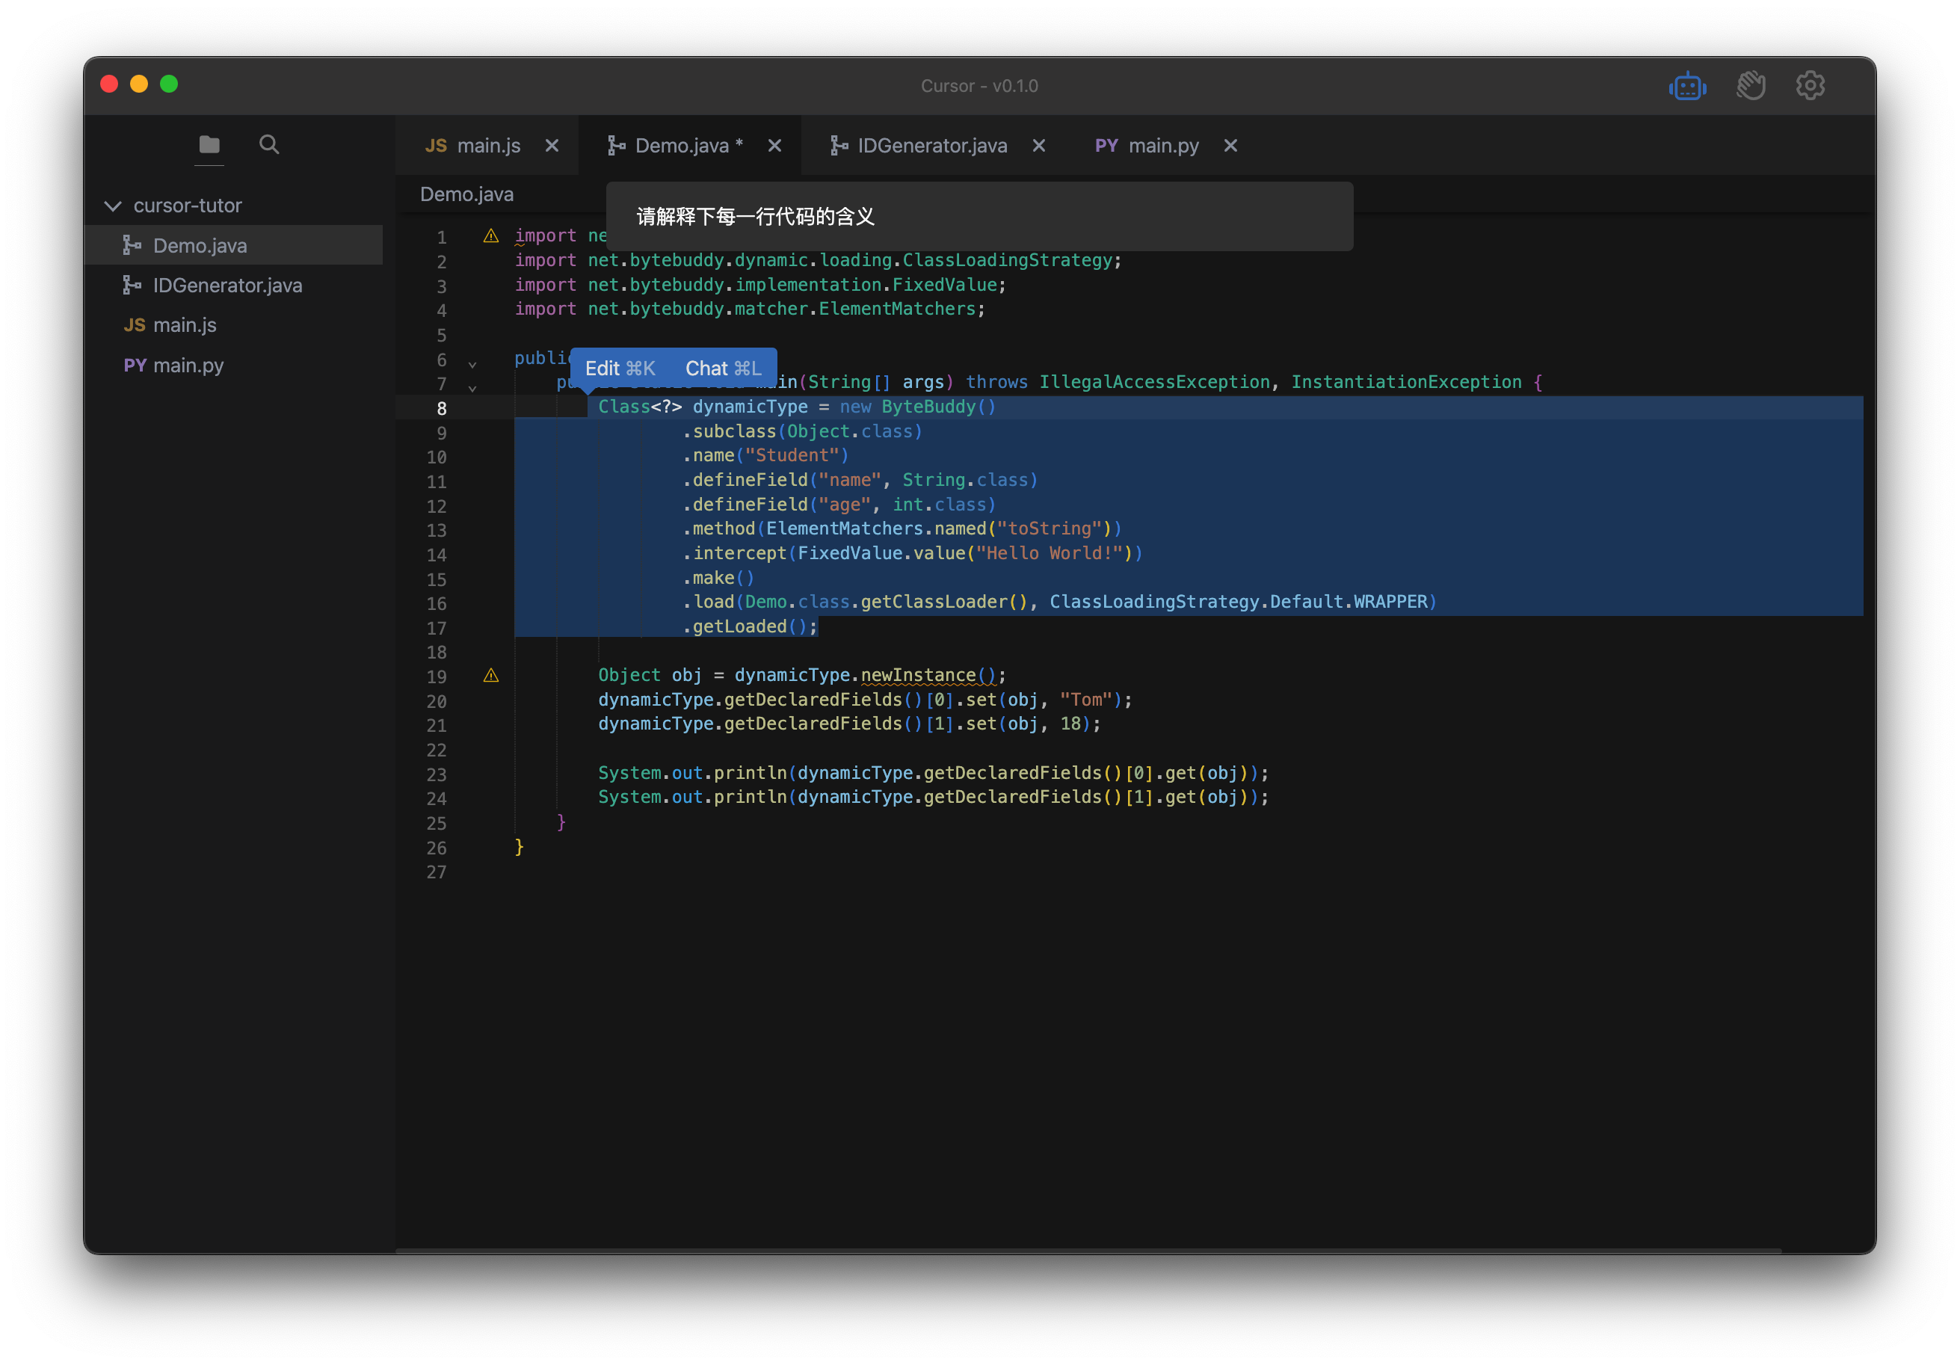1960x1365 pixels.
Task: Click the Chat ⌘L button
Action: pos(723,368)
